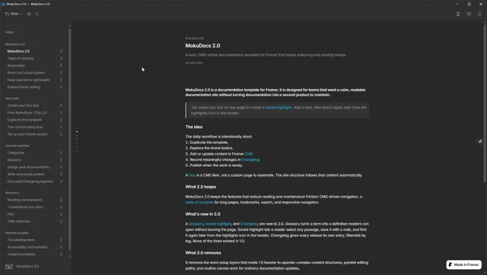This screenshot has height=275, width=487.
Task: Click the arrow icon beside FAQ row
Action: [61, 214]
